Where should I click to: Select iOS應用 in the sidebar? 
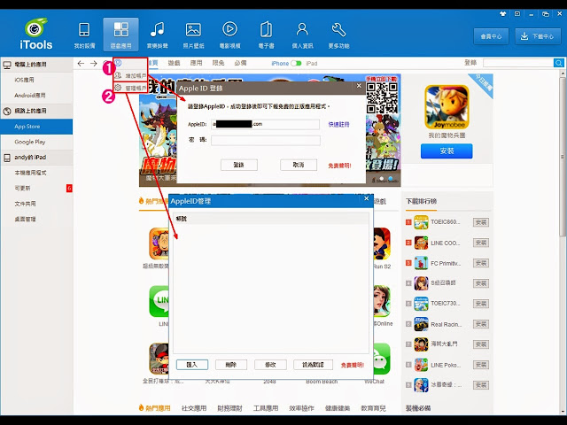coord(36,80)
